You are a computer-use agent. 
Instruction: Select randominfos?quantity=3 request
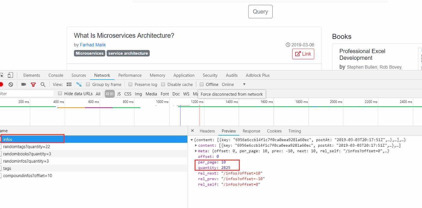(x=93, y=161)
